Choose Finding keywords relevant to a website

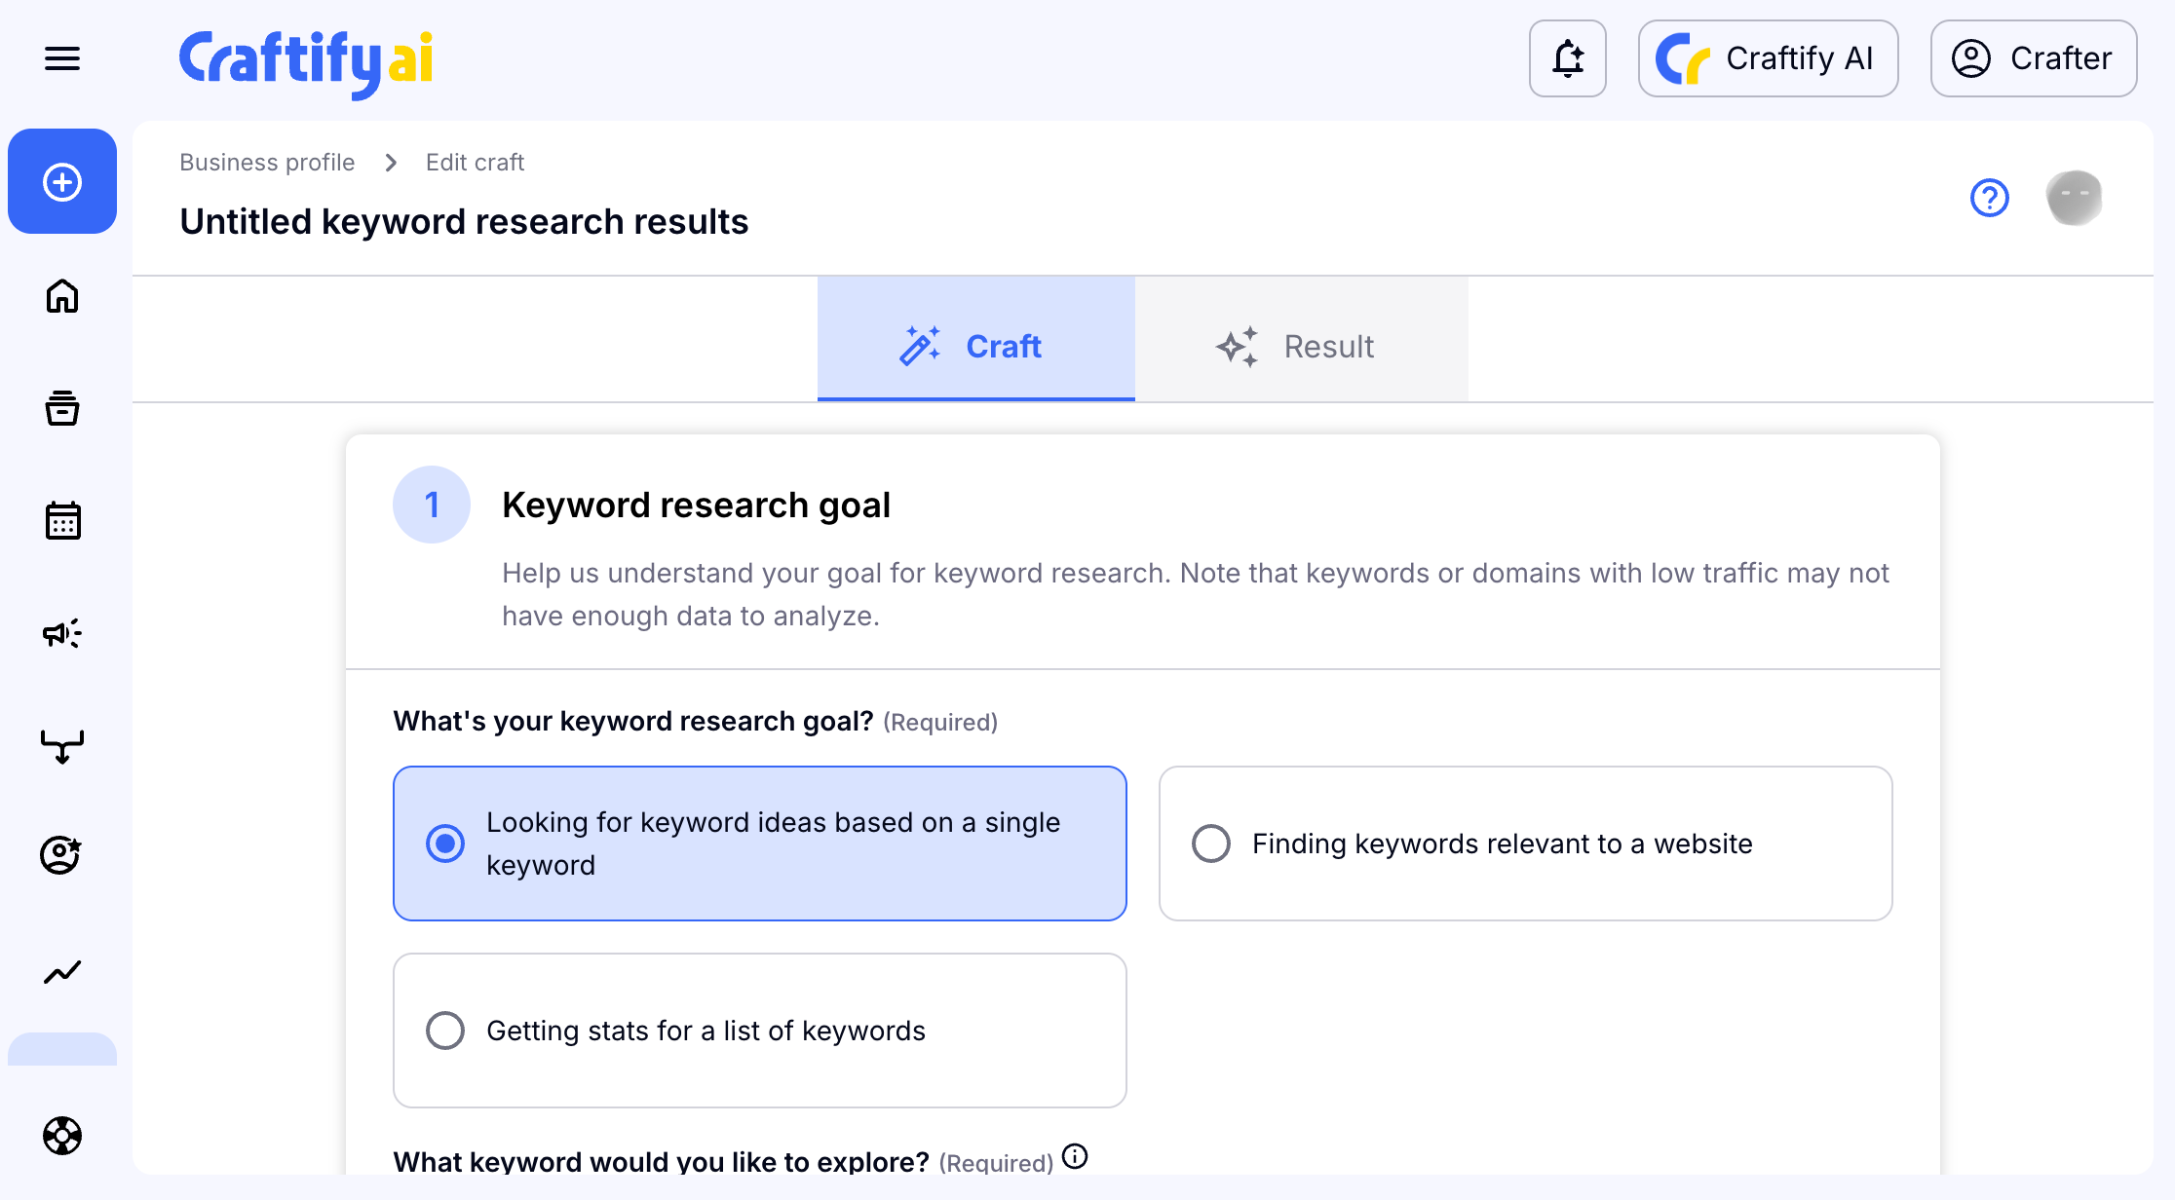(1211, 844)
